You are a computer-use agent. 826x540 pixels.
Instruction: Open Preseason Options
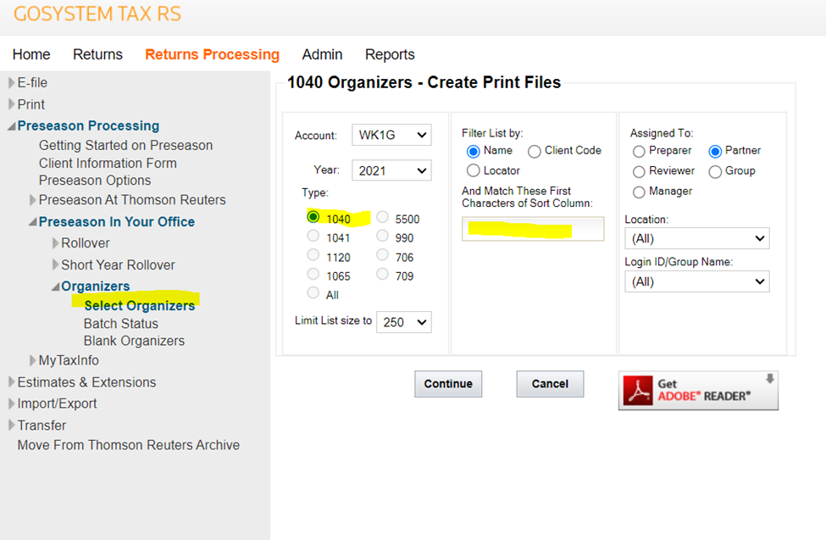(95, 181)
